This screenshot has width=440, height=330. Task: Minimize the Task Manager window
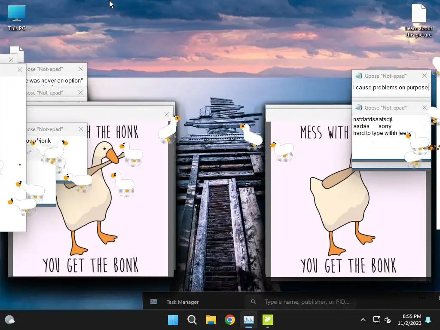tap(422, 298)
